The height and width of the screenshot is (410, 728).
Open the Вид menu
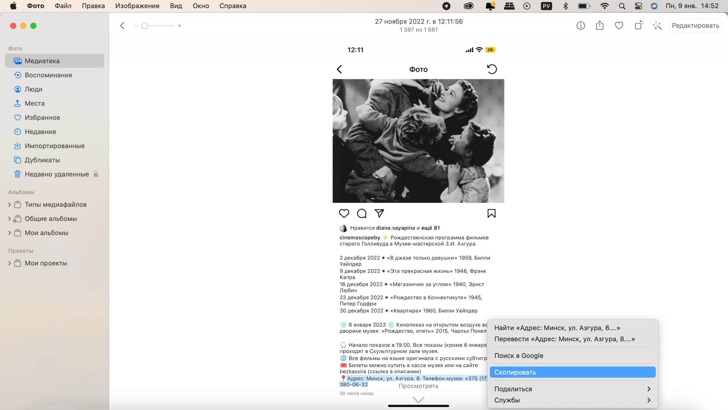pyautogui.click(x=176, y=6)
